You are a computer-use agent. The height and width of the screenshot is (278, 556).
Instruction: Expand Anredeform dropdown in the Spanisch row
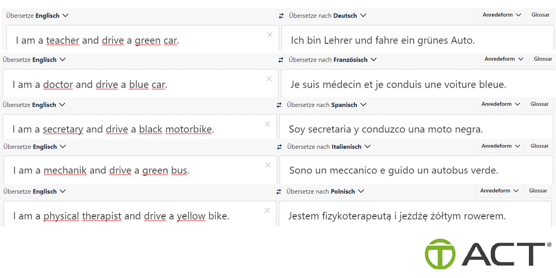click(x=501, y=104)
